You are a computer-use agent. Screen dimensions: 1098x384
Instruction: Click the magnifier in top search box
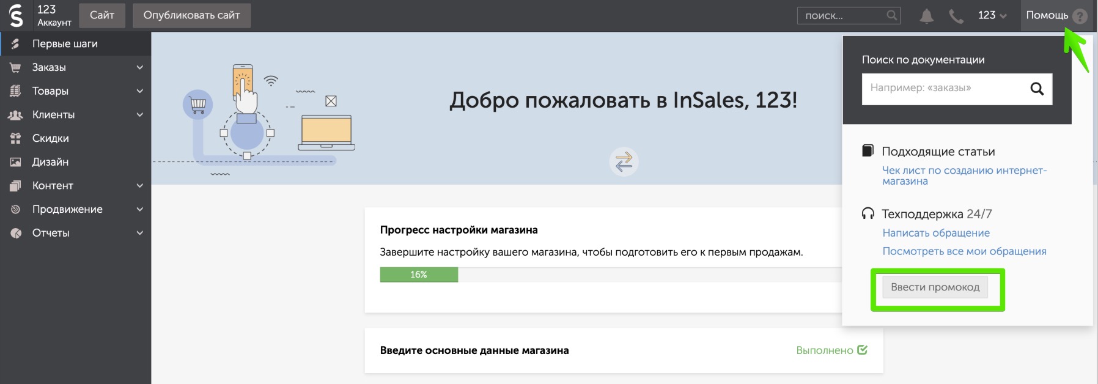click(892, 15)
